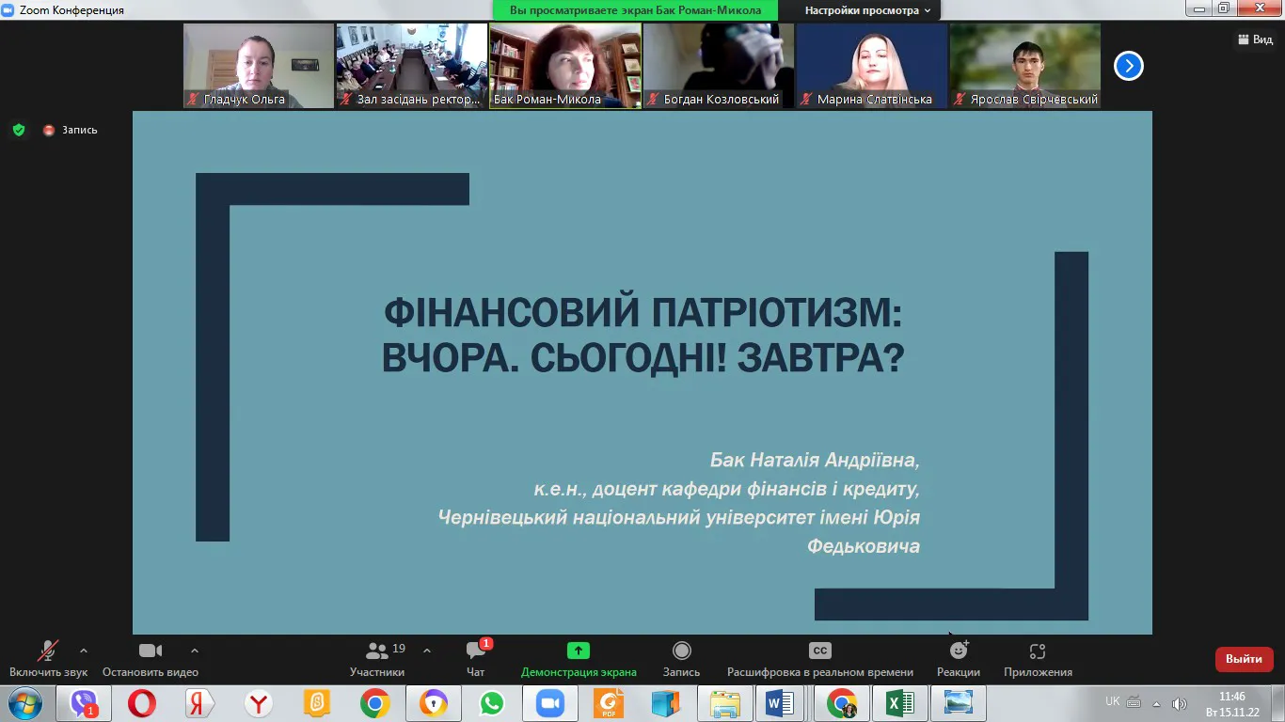Open the Реакции reactions menu
Viewport: 1285px width, 722px height.
(959, 657)
